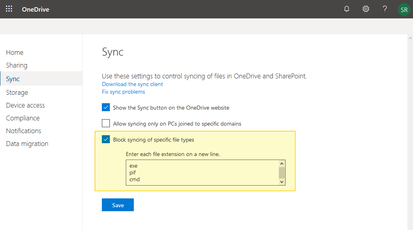Click the Download the sync client link
This screenshot has width=413, height=230.
[132, 84]
